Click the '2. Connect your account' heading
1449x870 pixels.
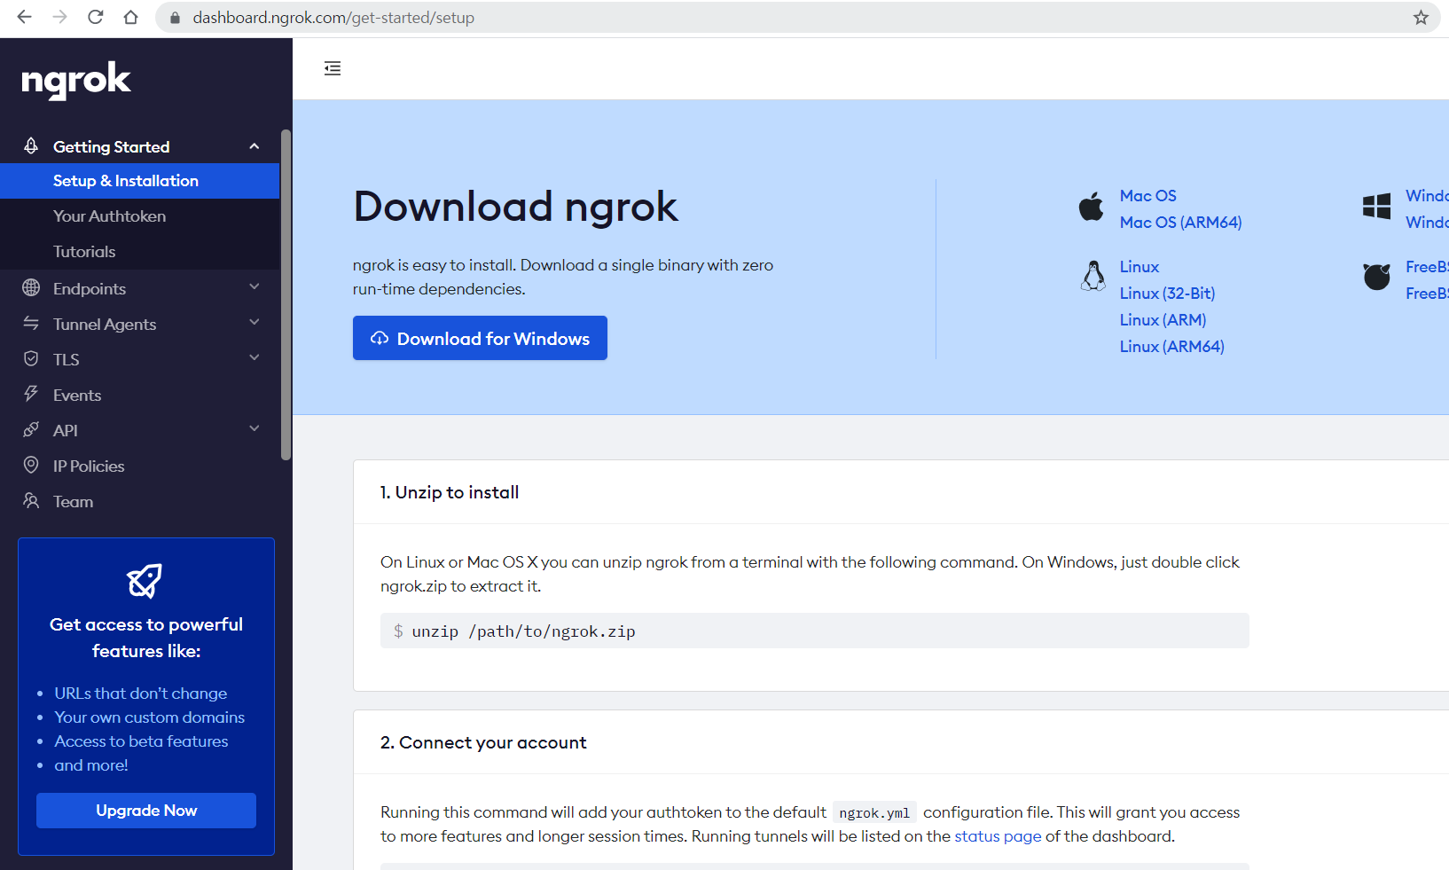(x=483, y=742)
